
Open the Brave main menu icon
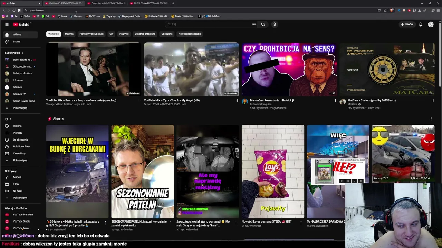(439, 10)
